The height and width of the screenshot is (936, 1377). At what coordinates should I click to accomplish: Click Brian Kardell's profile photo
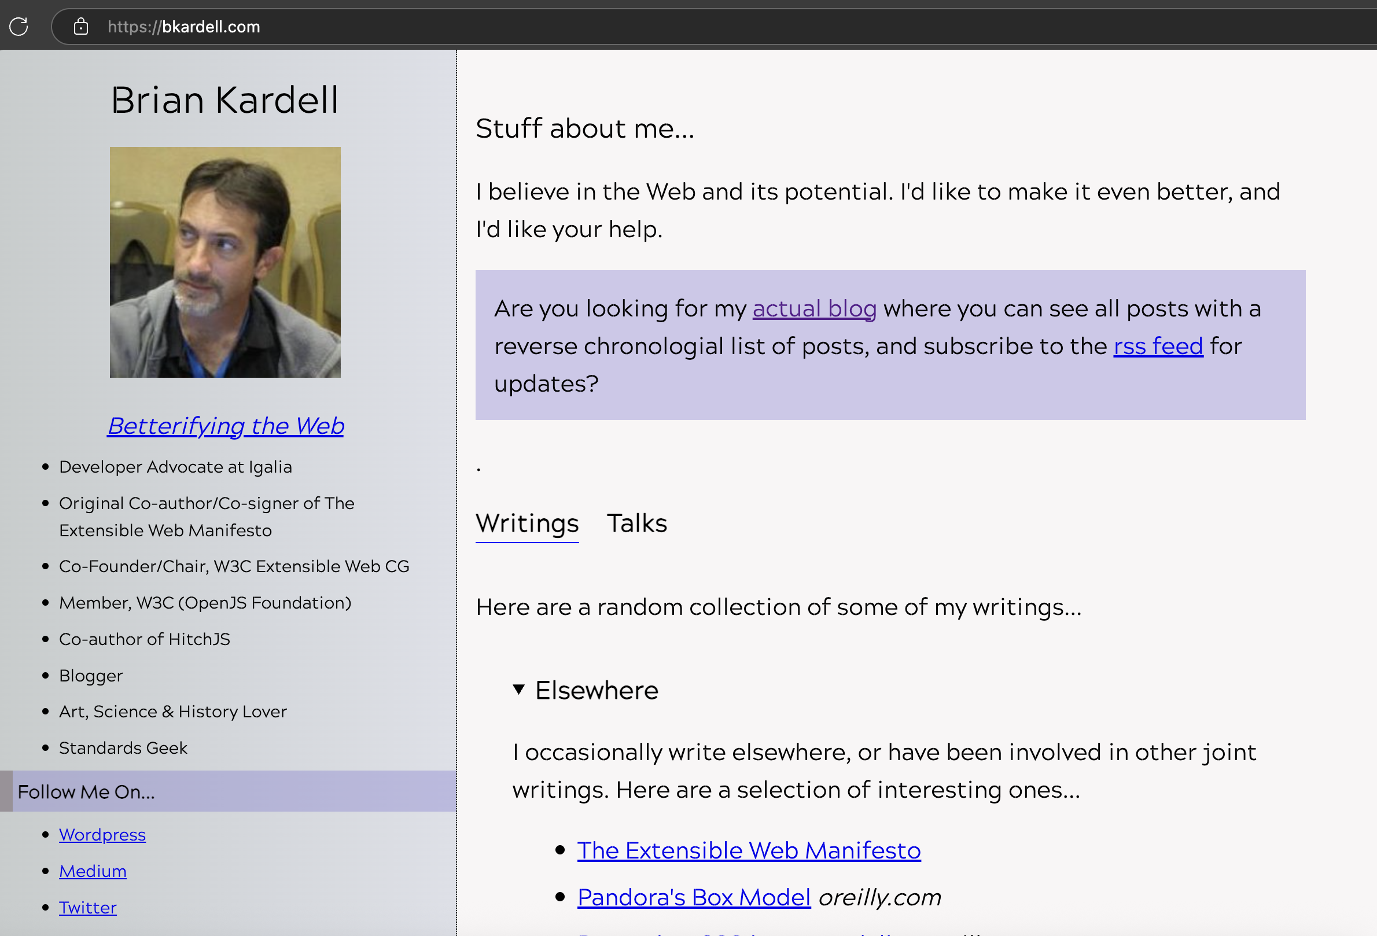[225, 263]
